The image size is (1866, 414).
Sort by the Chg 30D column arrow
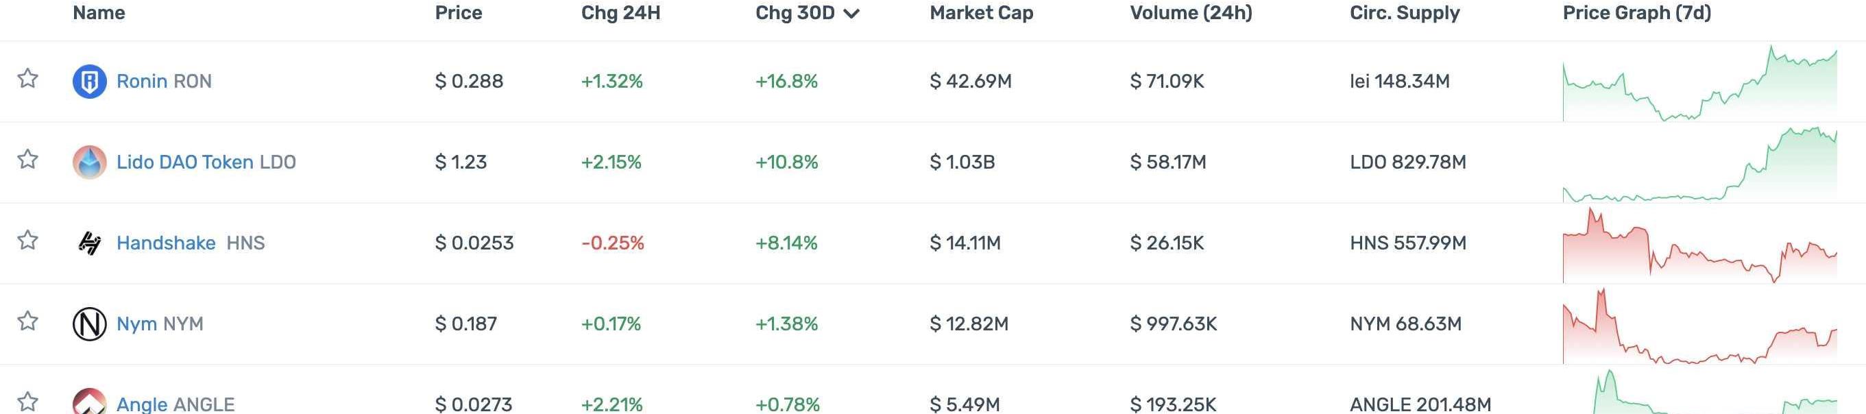click(x=852, y=14)
